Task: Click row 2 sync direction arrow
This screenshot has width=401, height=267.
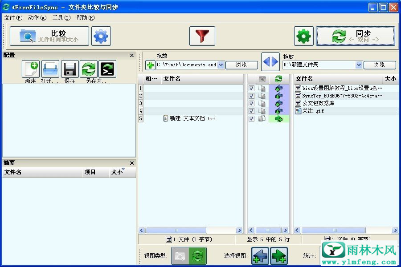Action: [x=279, y=96]
